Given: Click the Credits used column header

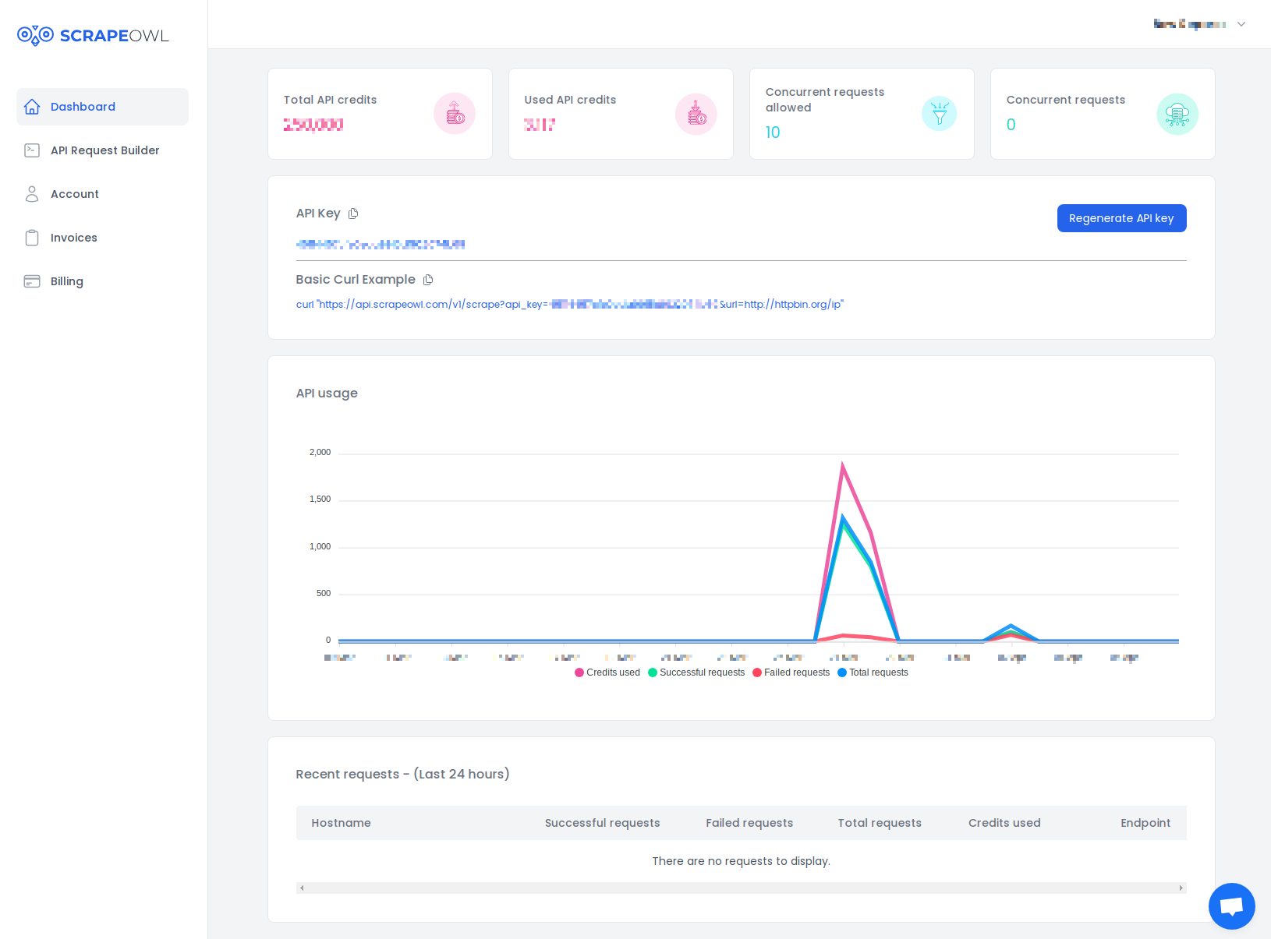Looking at the screenshot, I should 1004,823.
